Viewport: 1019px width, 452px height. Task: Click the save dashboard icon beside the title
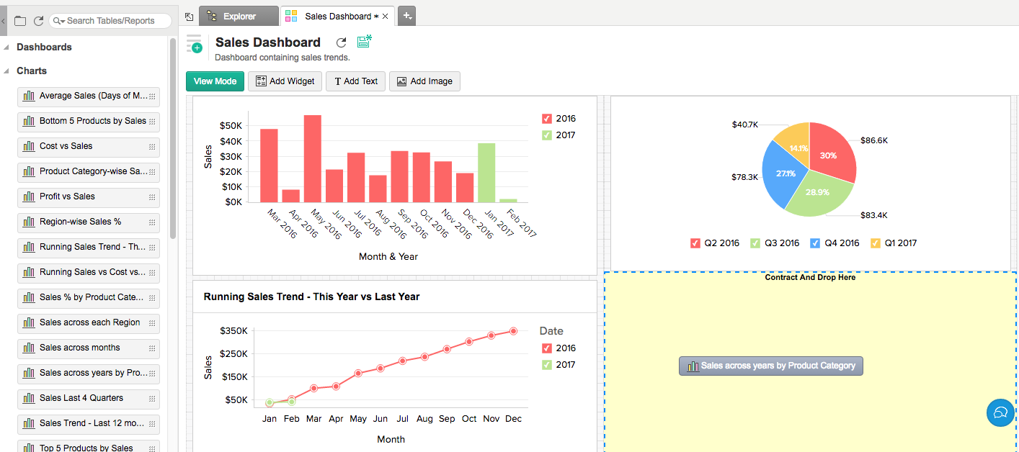tap(364, 42)
